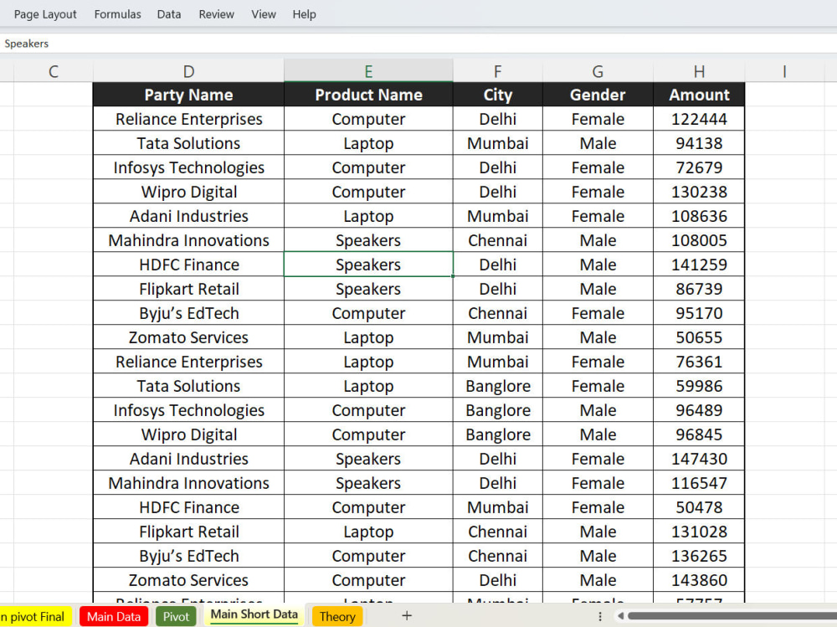Viewport: 837px width, 627px height.
Task: Select the Party Name header cell
Action: click(188, 95)
